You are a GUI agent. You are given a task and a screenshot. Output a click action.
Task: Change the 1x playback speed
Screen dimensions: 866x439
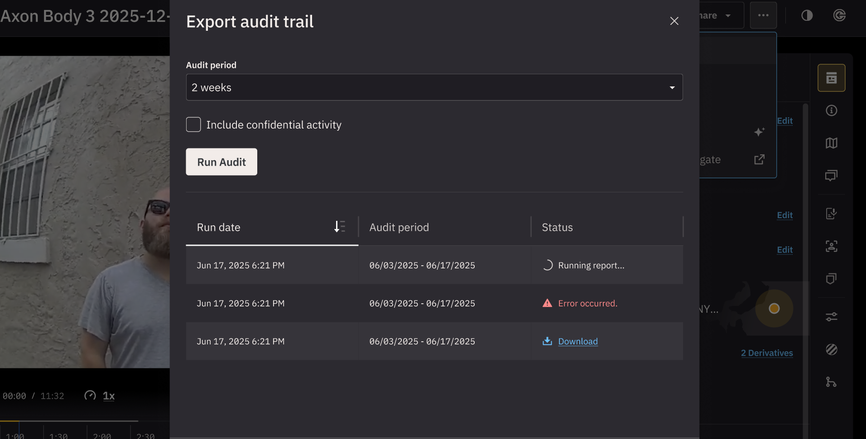click(108, 396)
